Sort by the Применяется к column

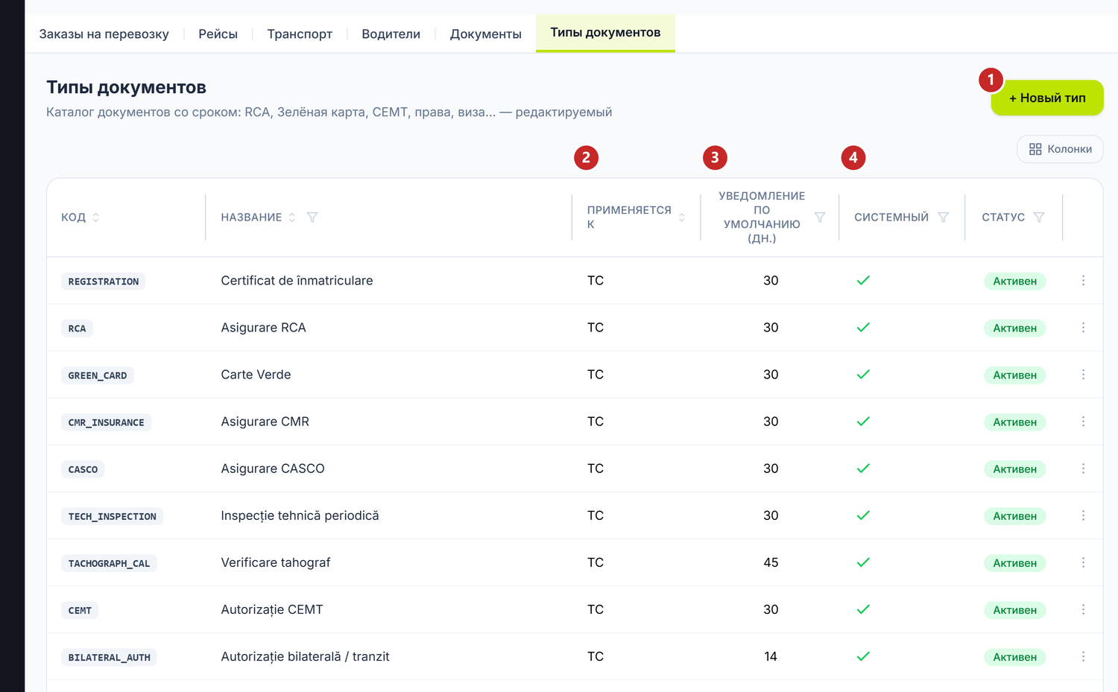tap(682, 218)
